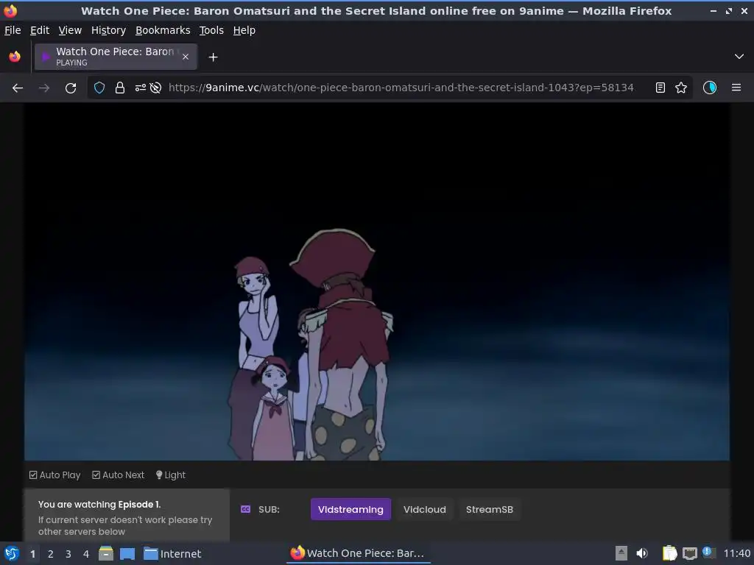This screenshot has width=754, height=565.
Task: Click the video player area
Action: (377, 282)
